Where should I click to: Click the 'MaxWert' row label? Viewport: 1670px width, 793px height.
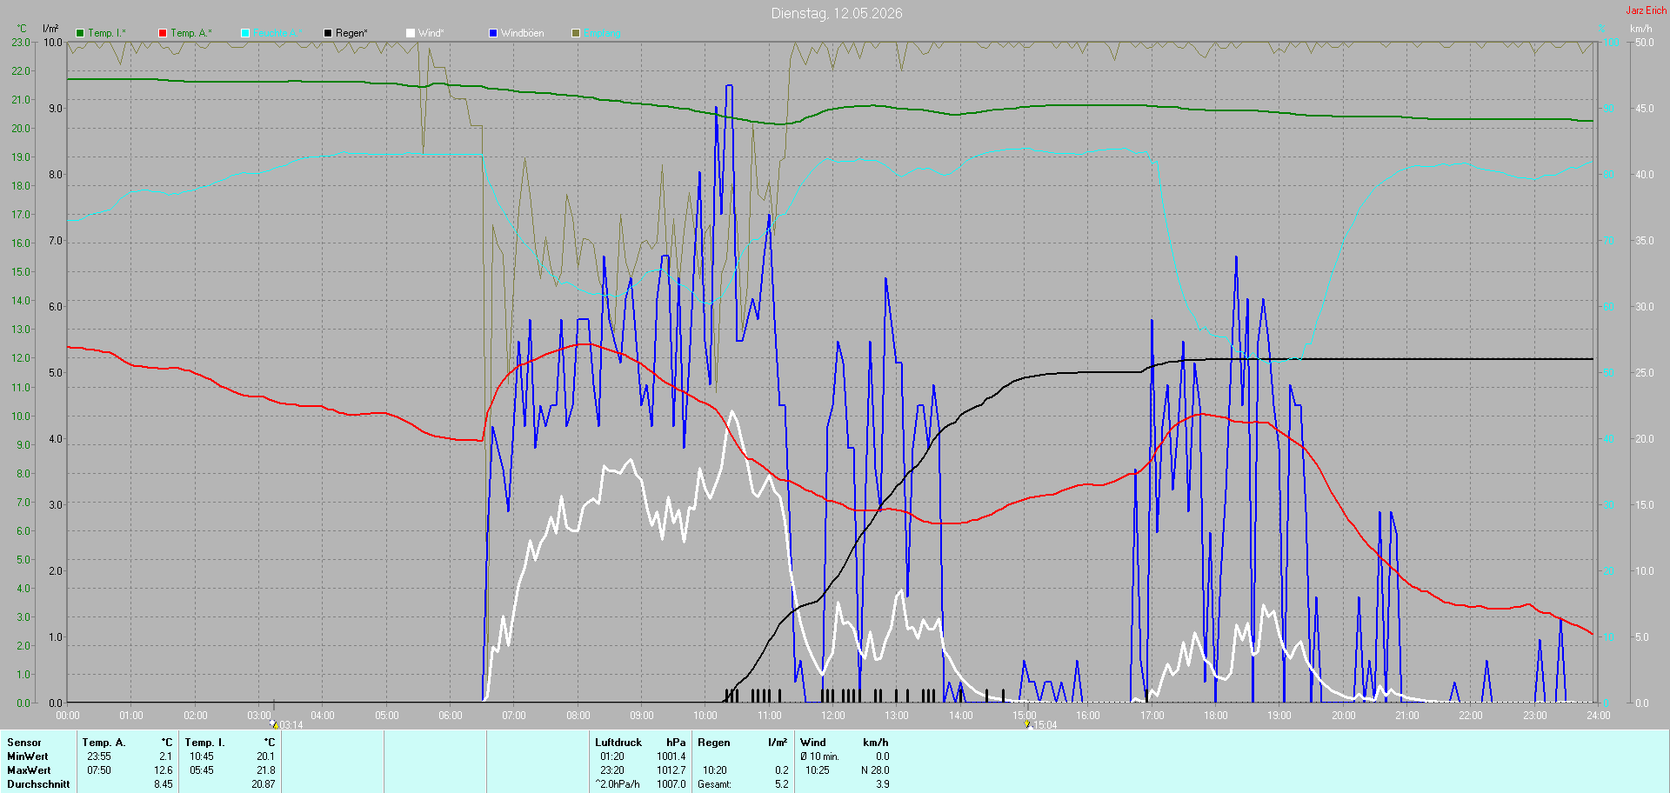(29, 770)
